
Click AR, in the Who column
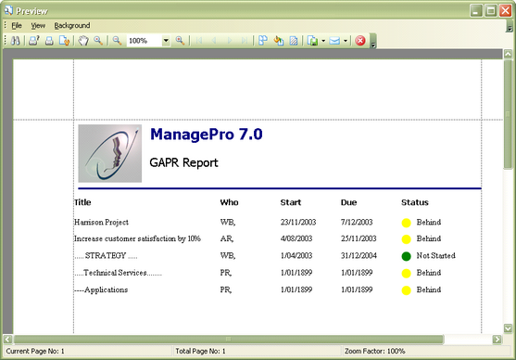click(x=227, y=238)
